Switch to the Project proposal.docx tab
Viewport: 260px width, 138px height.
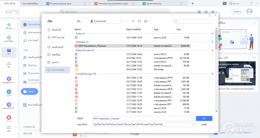tap(68, 4)
